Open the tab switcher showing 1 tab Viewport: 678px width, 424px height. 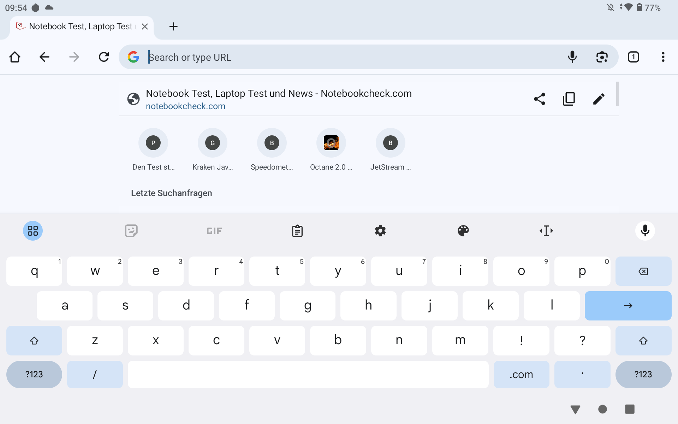pos(633,57)
